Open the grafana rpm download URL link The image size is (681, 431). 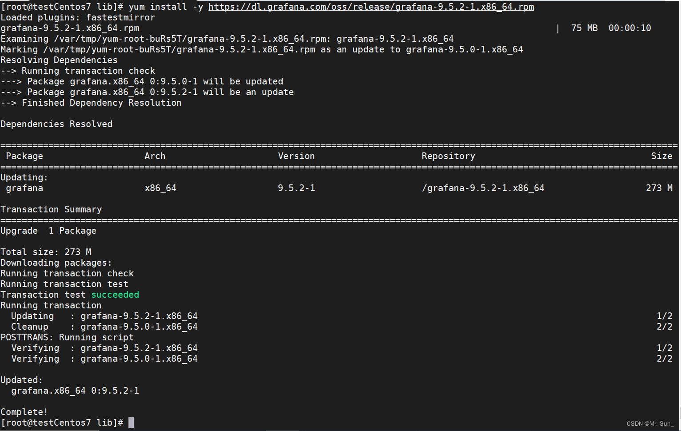tap(371, 7)
